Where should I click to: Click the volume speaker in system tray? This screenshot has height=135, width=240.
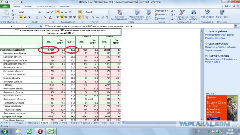click(x=208, y=132)
